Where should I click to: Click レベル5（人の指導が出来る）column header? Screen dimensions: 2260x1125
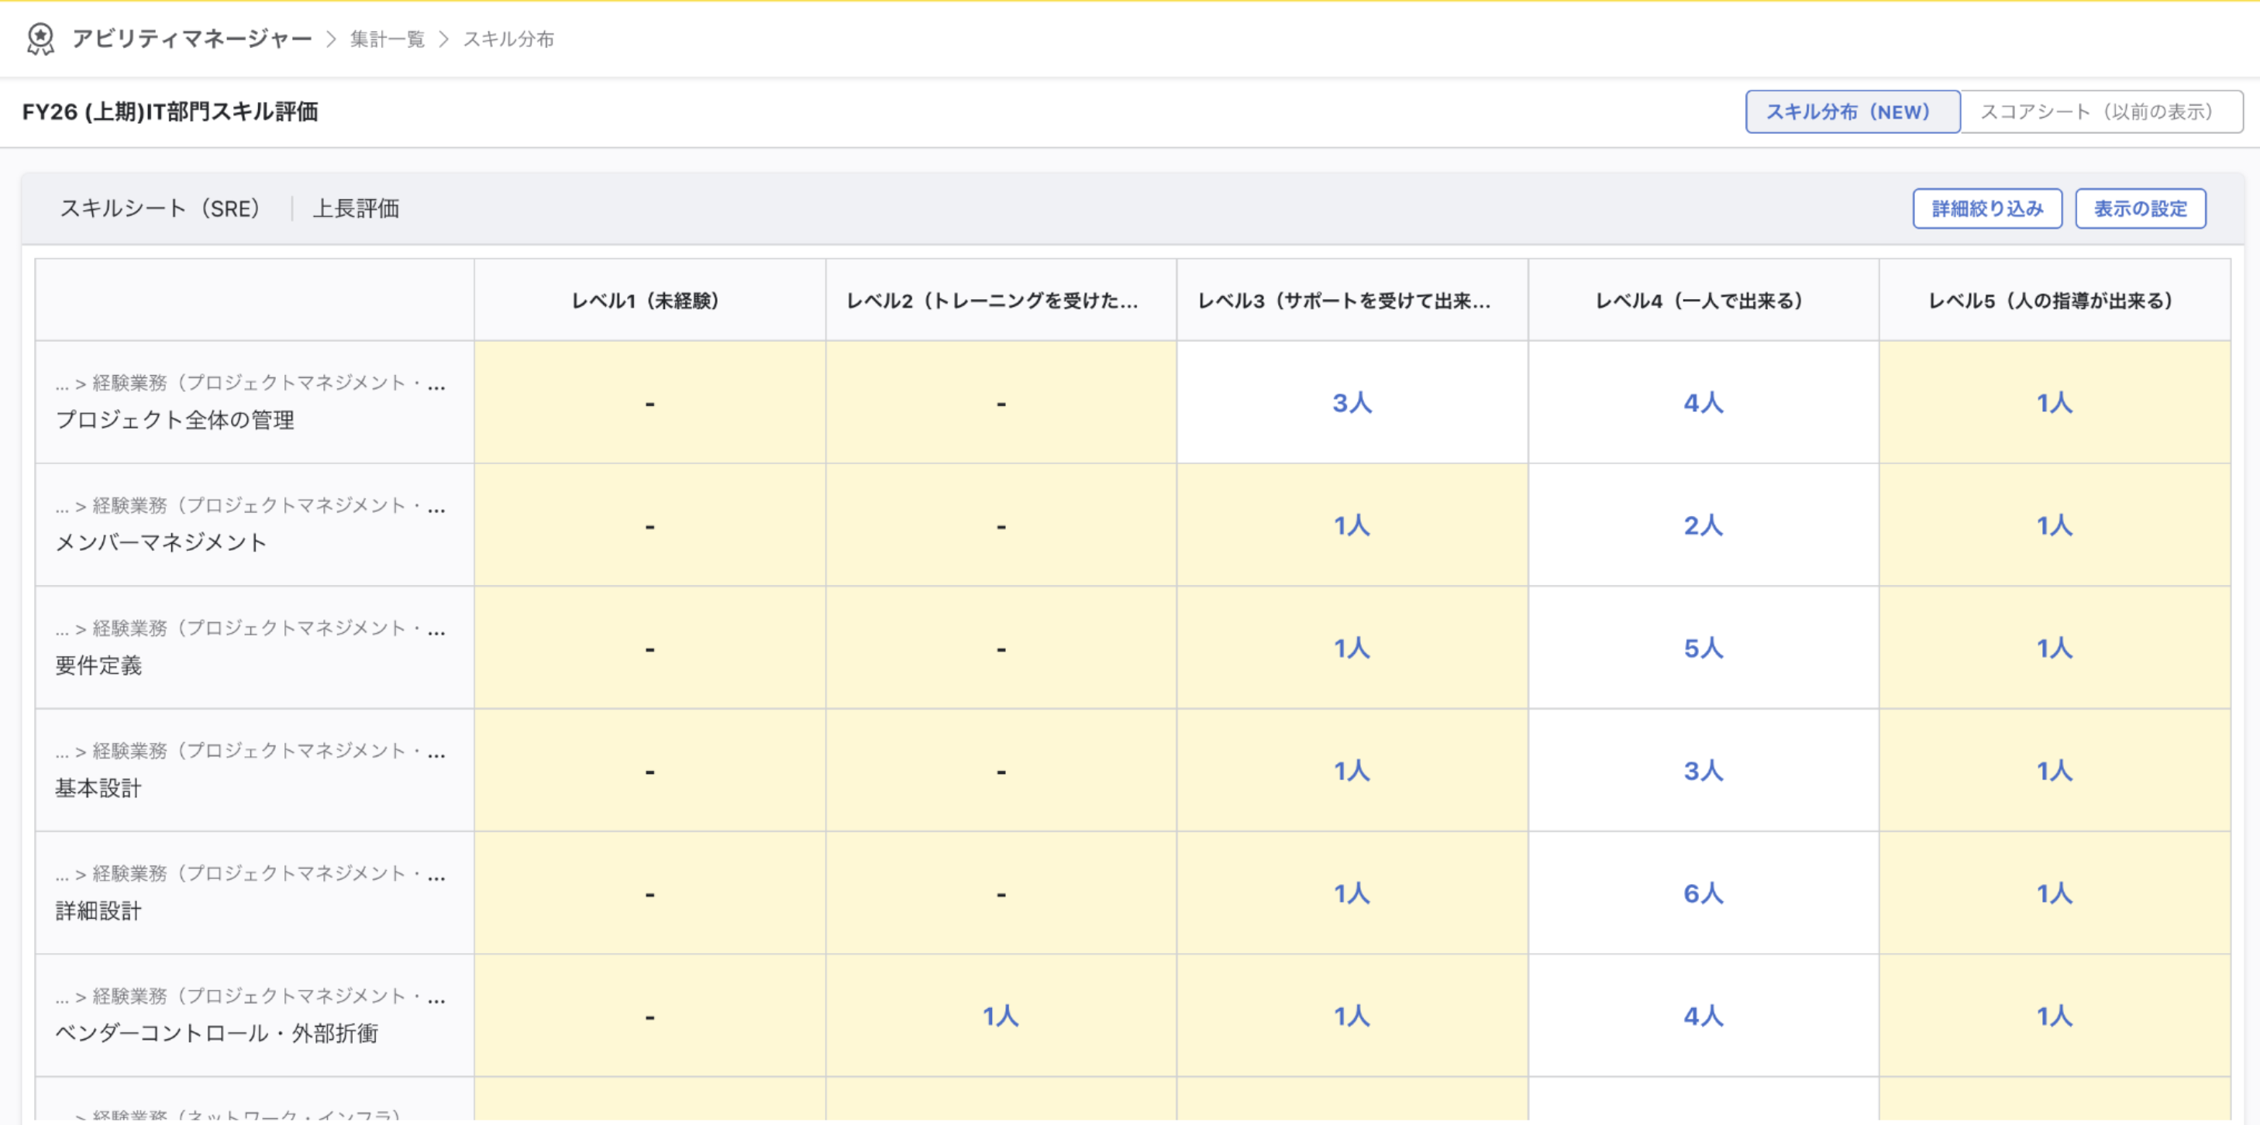click(x=2055, y=301)
